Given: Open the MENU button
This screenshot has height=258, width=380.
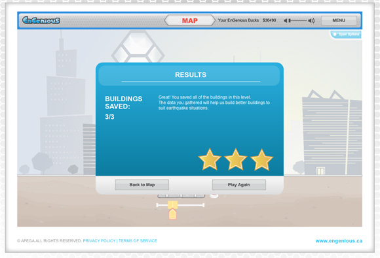Looking at the screenshot, I should [x=339, y=20].
